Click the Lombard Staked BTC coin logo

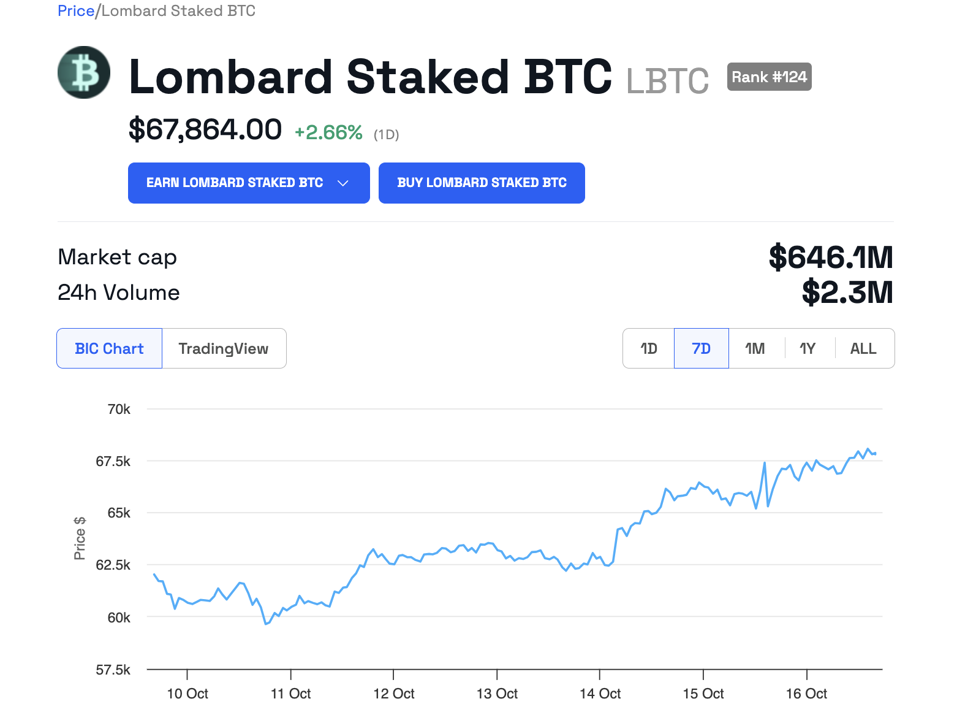[x=84, y=72]
